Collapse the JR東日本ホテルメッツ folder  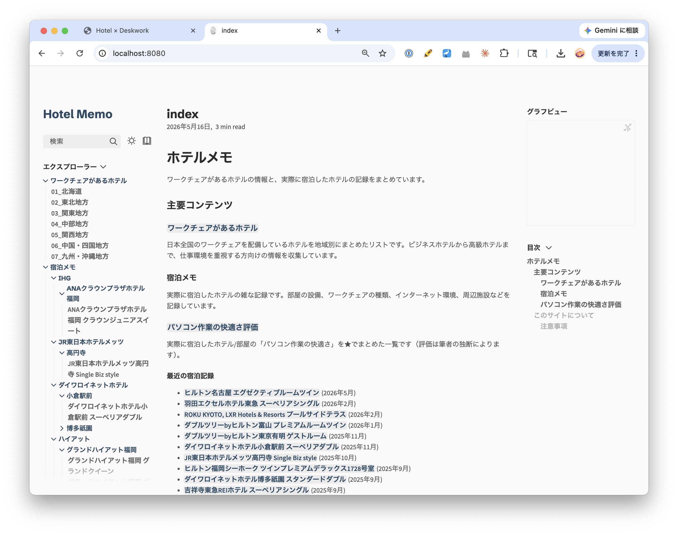[x=54, y=342]
